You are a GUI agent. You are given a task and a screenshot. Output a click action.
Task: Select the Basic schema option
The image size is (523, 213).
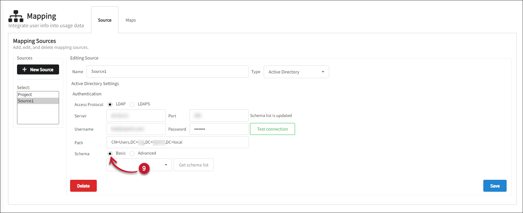pos(110,153)
